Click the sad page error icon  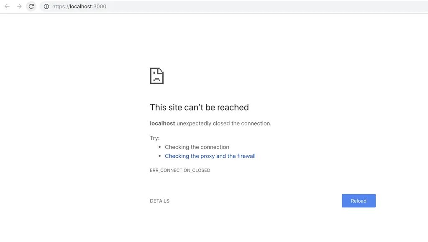[x=156, y=76]
